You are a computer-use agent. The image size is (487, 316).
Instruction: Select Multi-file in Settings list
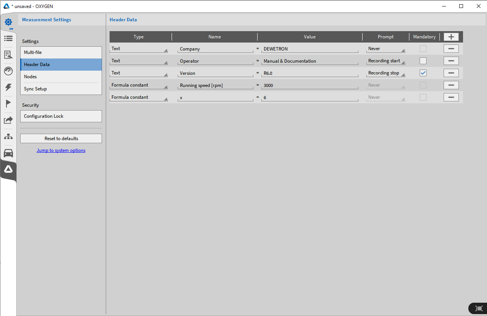61,52
